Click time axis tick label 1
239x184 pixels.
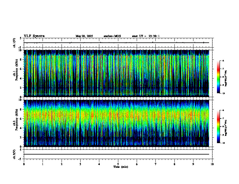43,164
